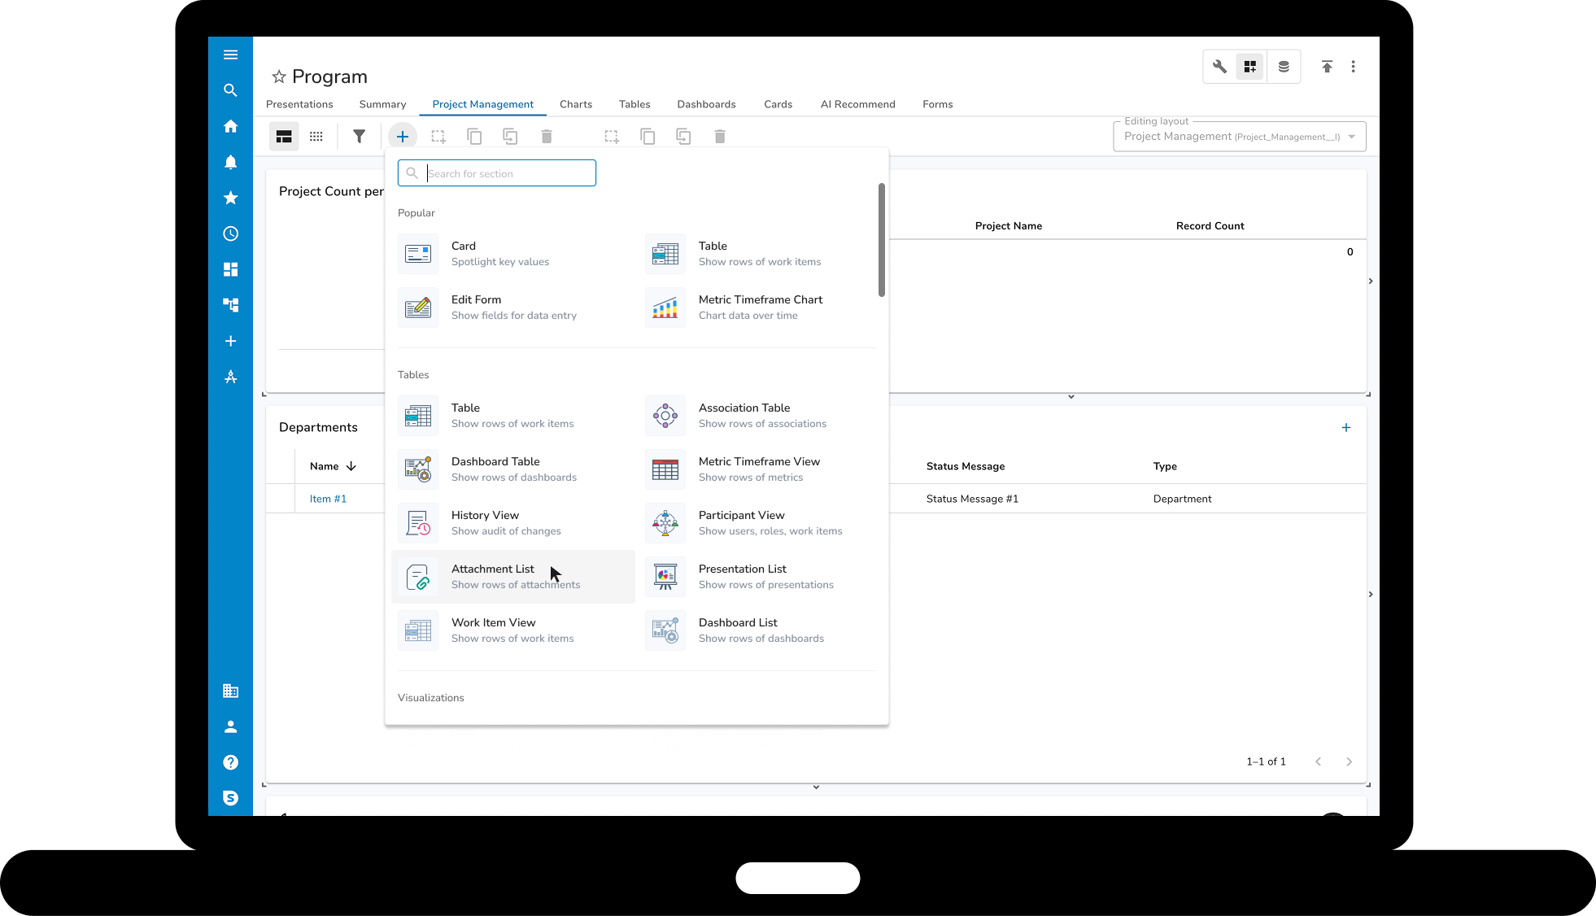The height and width of the screenshot is (916, 1596).
Task: Go to the Cards tab
Action: 778,104
